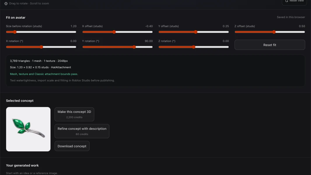Click the Size before rotation value 1.20
Image resolution: width=311 pixels, height=175 pixels.
point(74,26)
